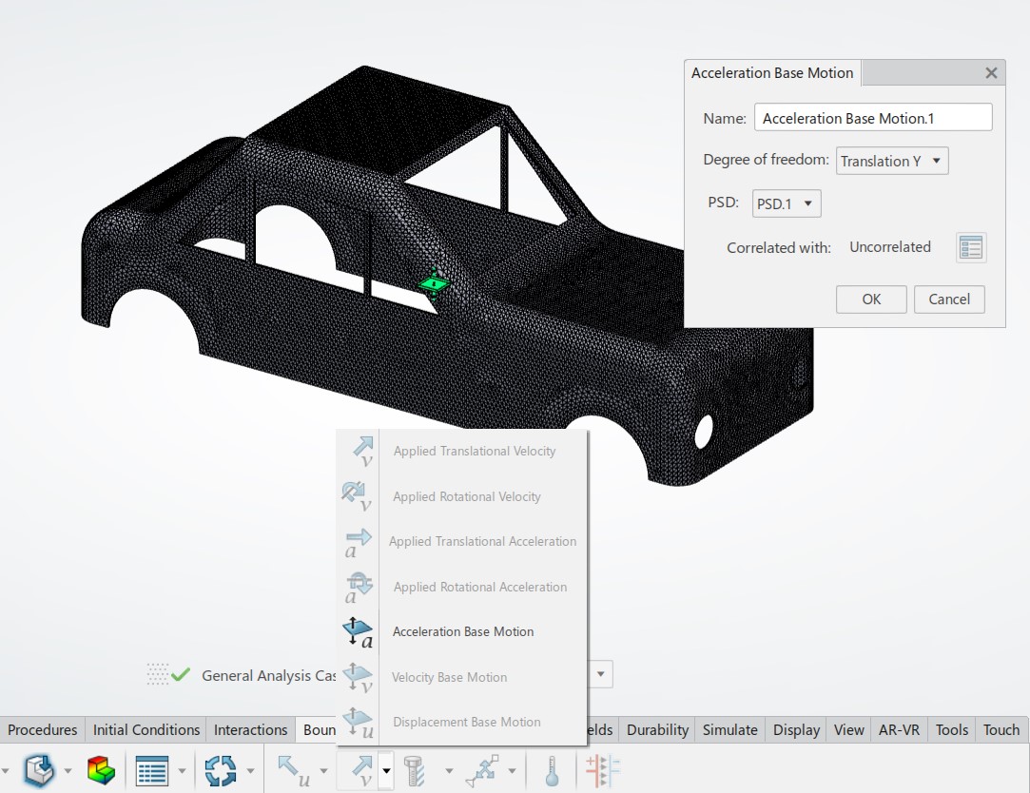Select the bolt fastener tool in the toolbar
The width and height of the screenshot is (1030, 793).
click(417, 770)
